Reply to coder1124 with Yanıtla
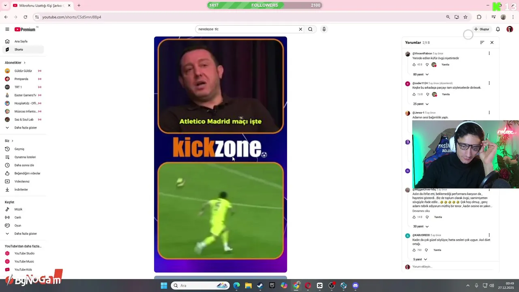Viewport: 519px width, 292px height. tap(446, 94)
